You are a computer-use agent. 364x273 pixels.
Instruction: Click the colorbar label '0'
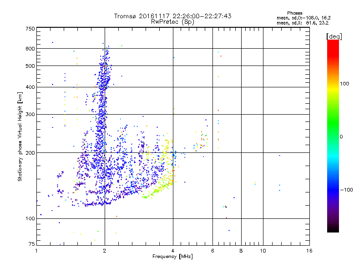pos(341,137)
